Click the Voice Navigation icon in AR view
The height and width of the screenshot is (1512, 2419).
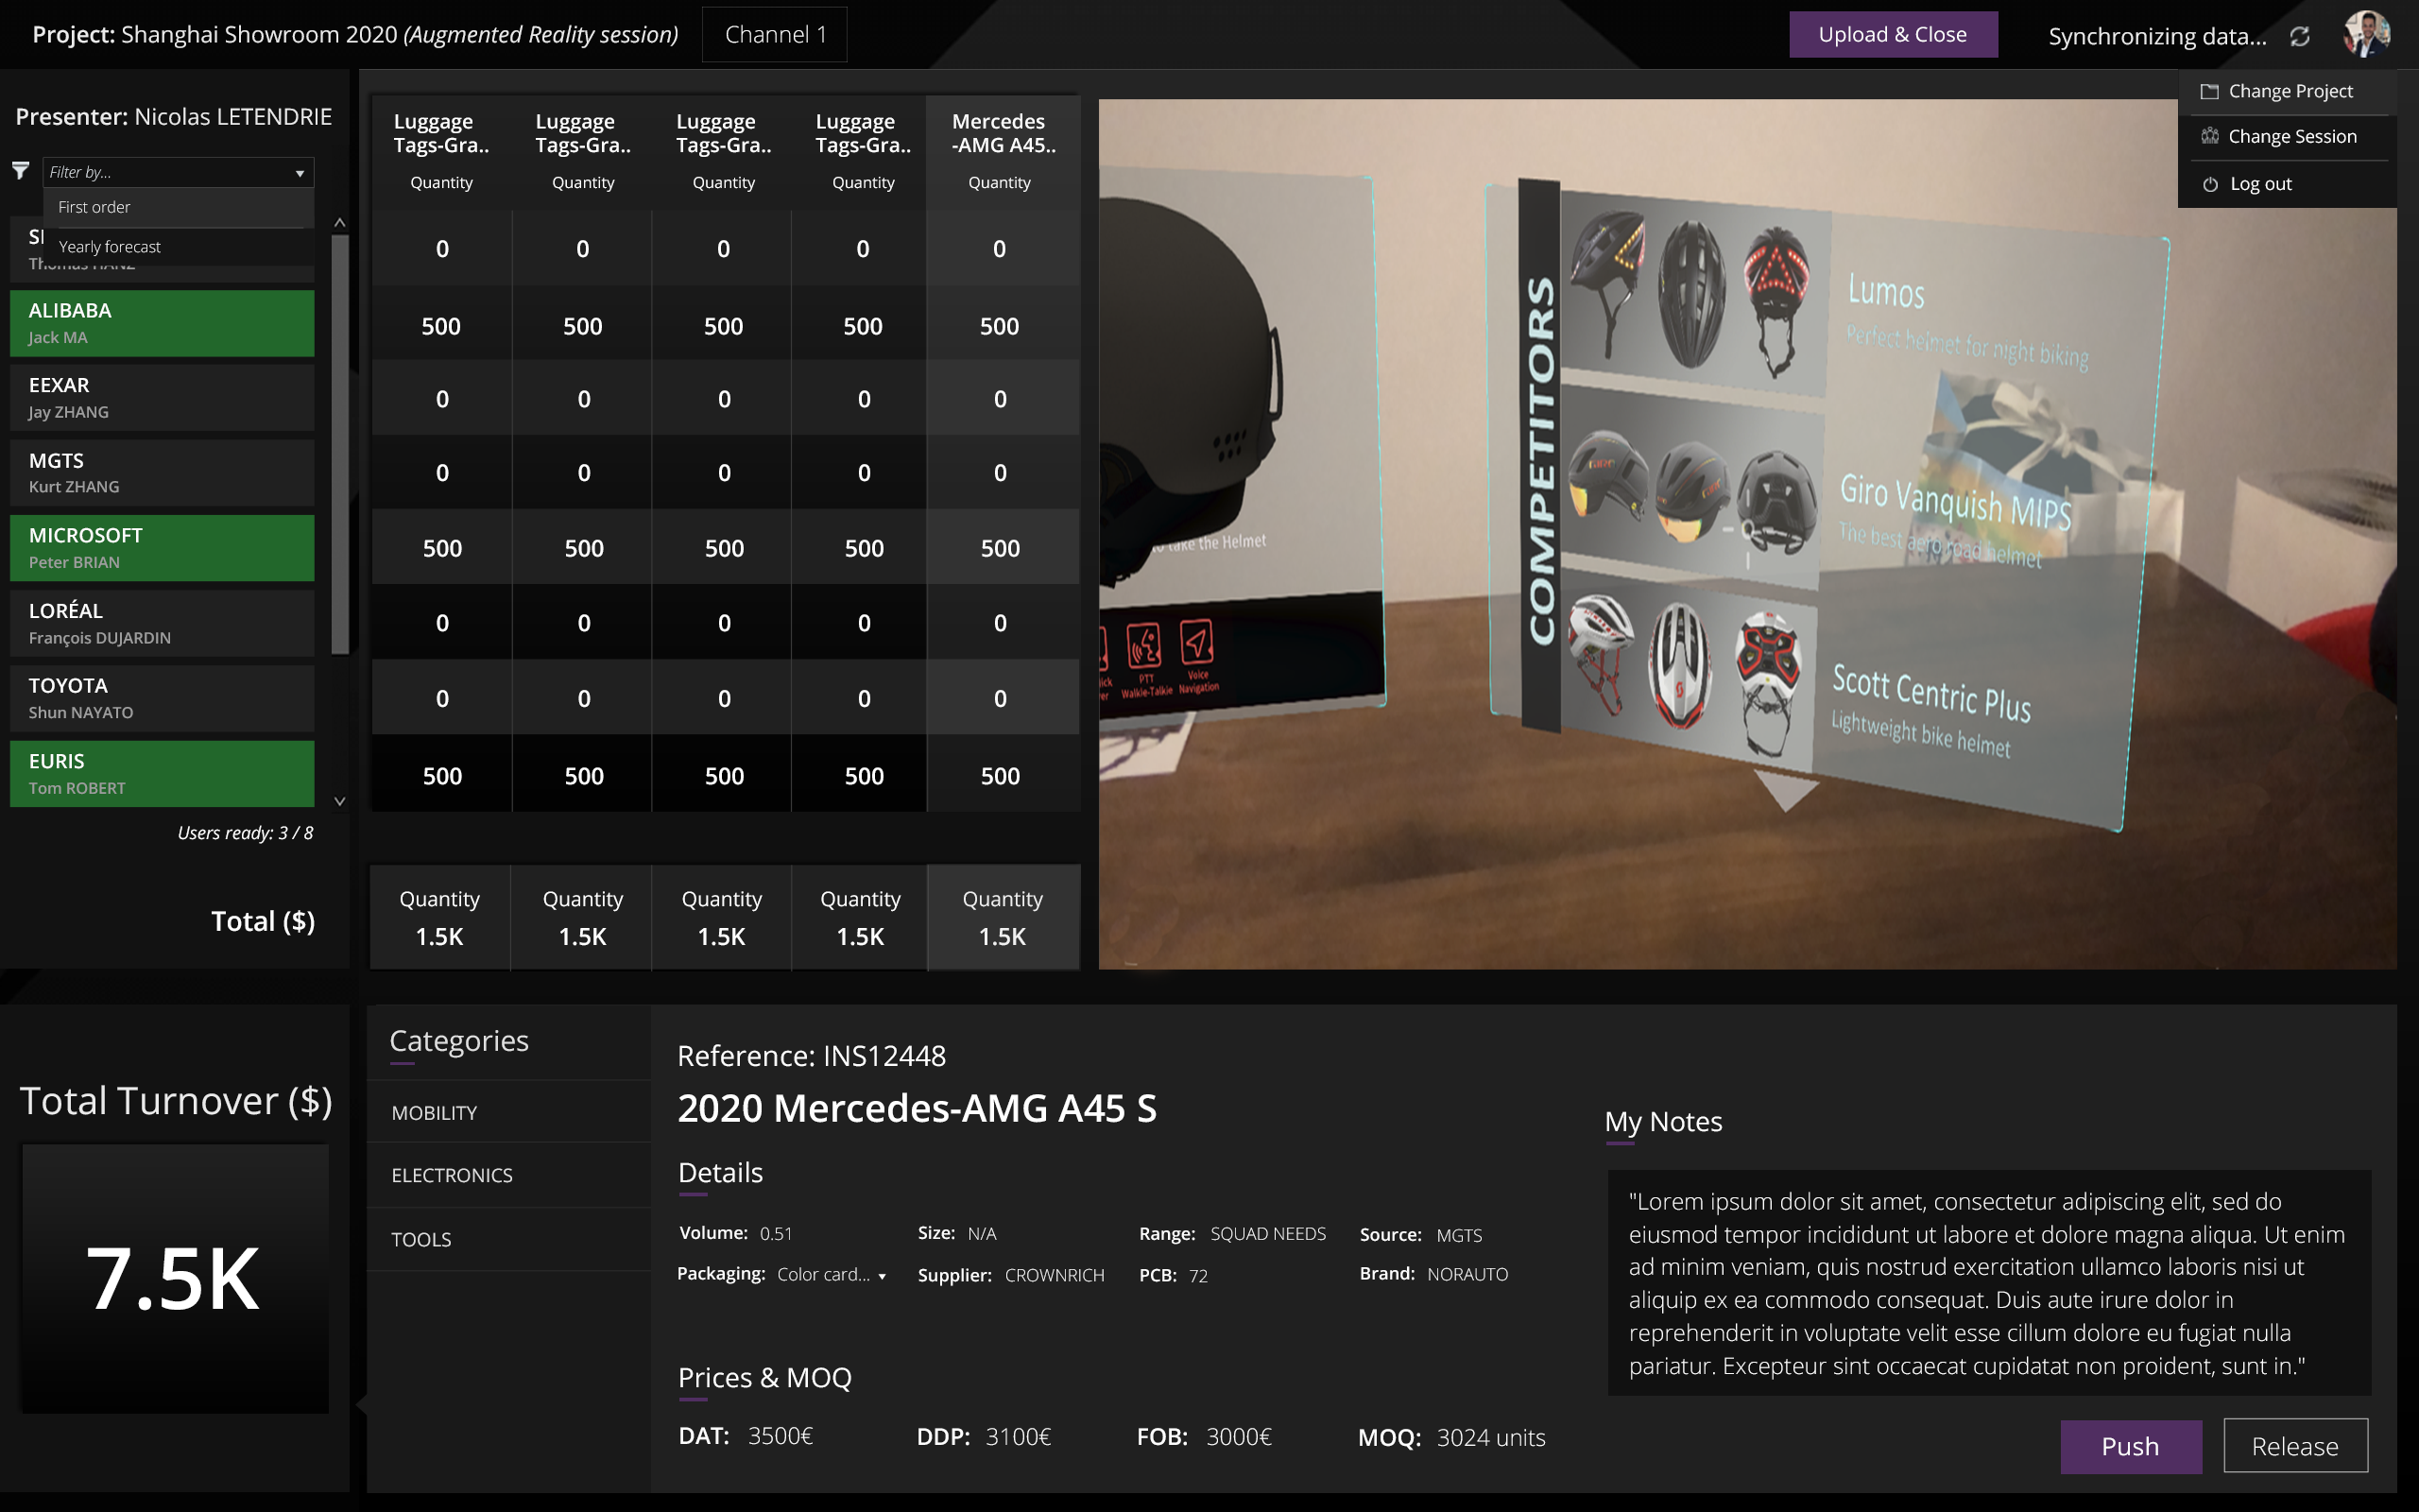tap(1196, 644)
